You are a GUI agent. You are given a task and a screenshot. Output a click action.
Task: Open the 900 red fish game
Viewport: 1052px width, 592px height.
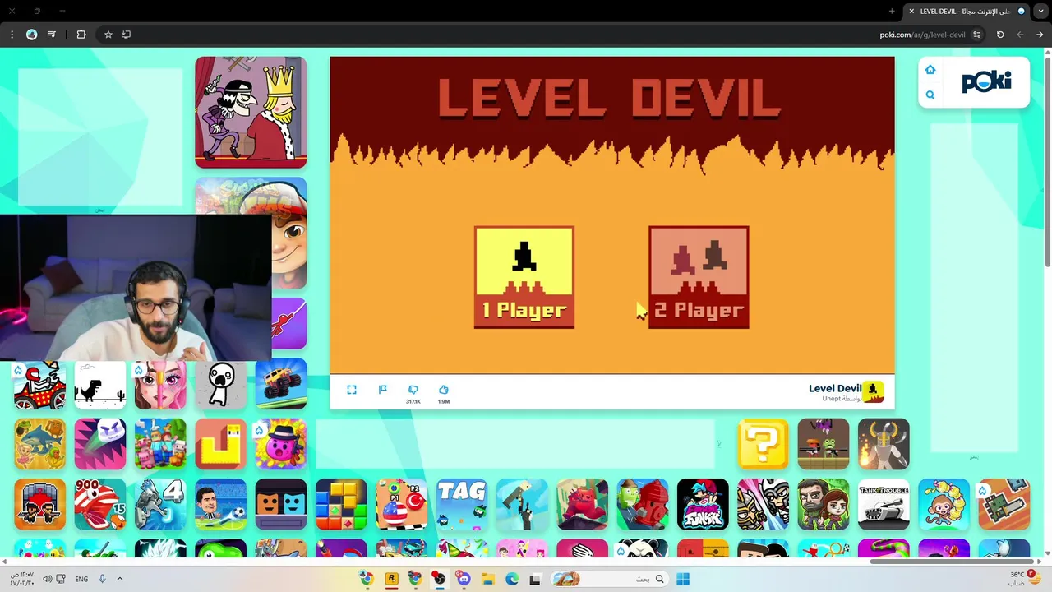[x=100, y=505]
